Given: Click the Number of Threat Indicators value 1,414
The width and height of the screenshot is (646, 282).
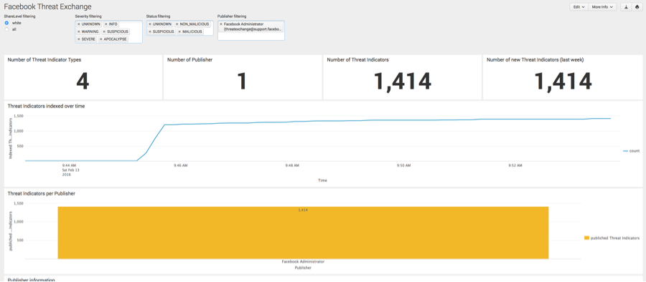Looking at the screenshot, I should pyautogui.click(x=402, y=82).
